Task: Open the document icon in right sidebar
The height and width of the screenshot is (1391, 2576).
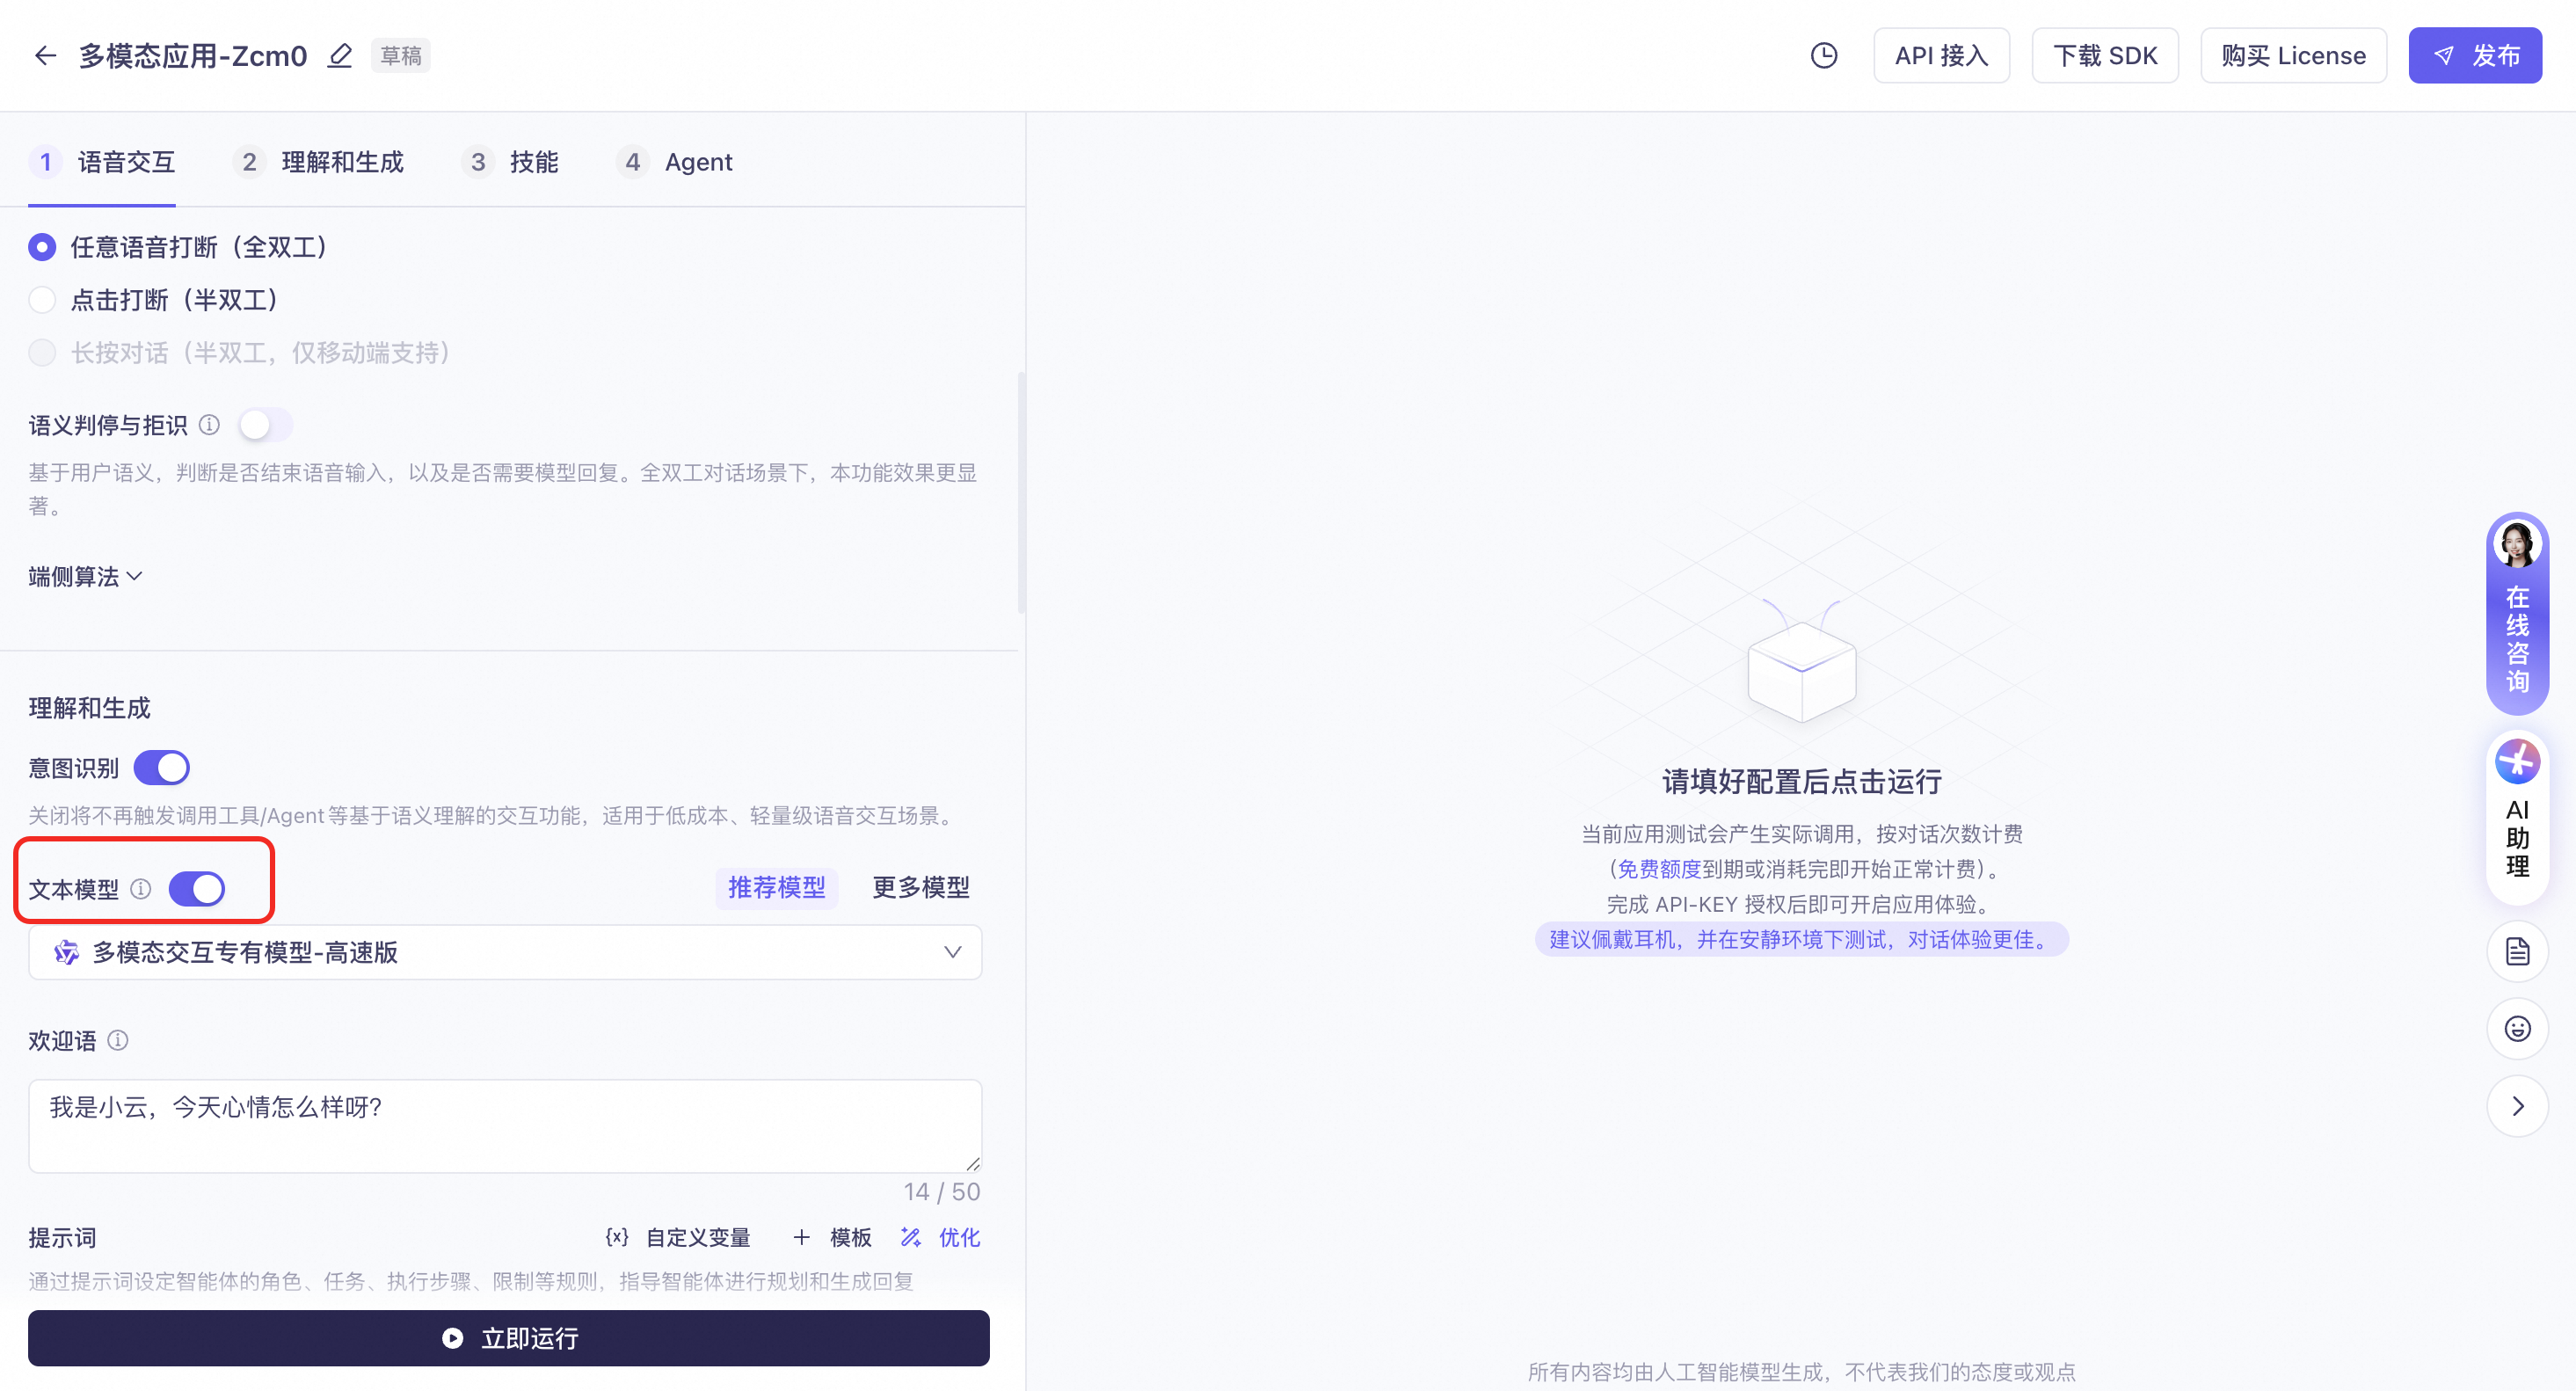Action: click(x=2516, y=951)
